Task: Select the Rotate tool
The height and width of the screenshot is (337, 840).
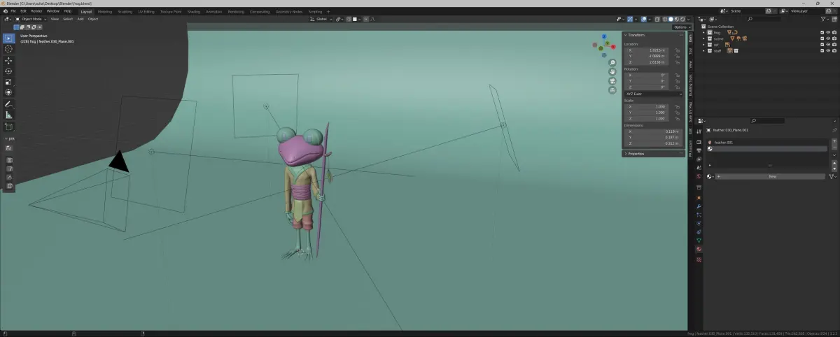Action: coord(8,71)
